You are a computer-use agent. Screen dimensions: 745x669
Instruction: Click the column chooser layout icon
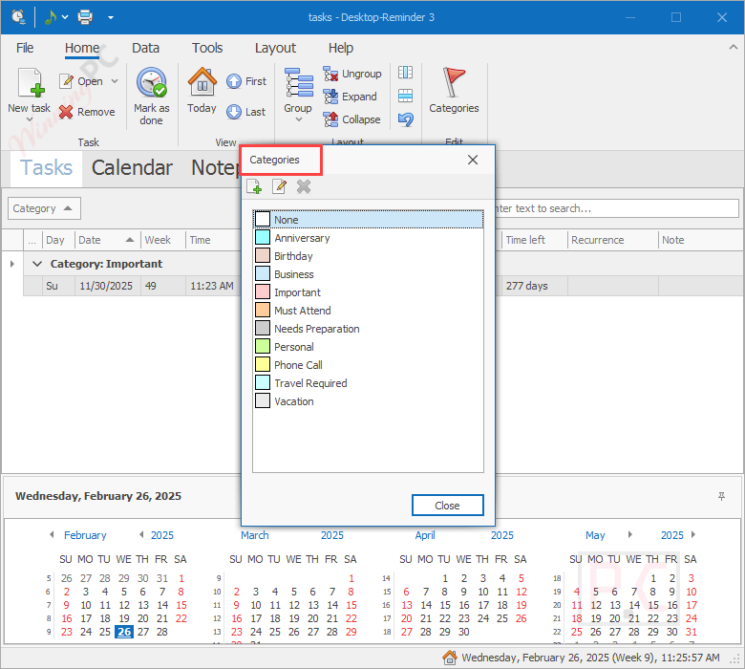click(x=405, y=73)
